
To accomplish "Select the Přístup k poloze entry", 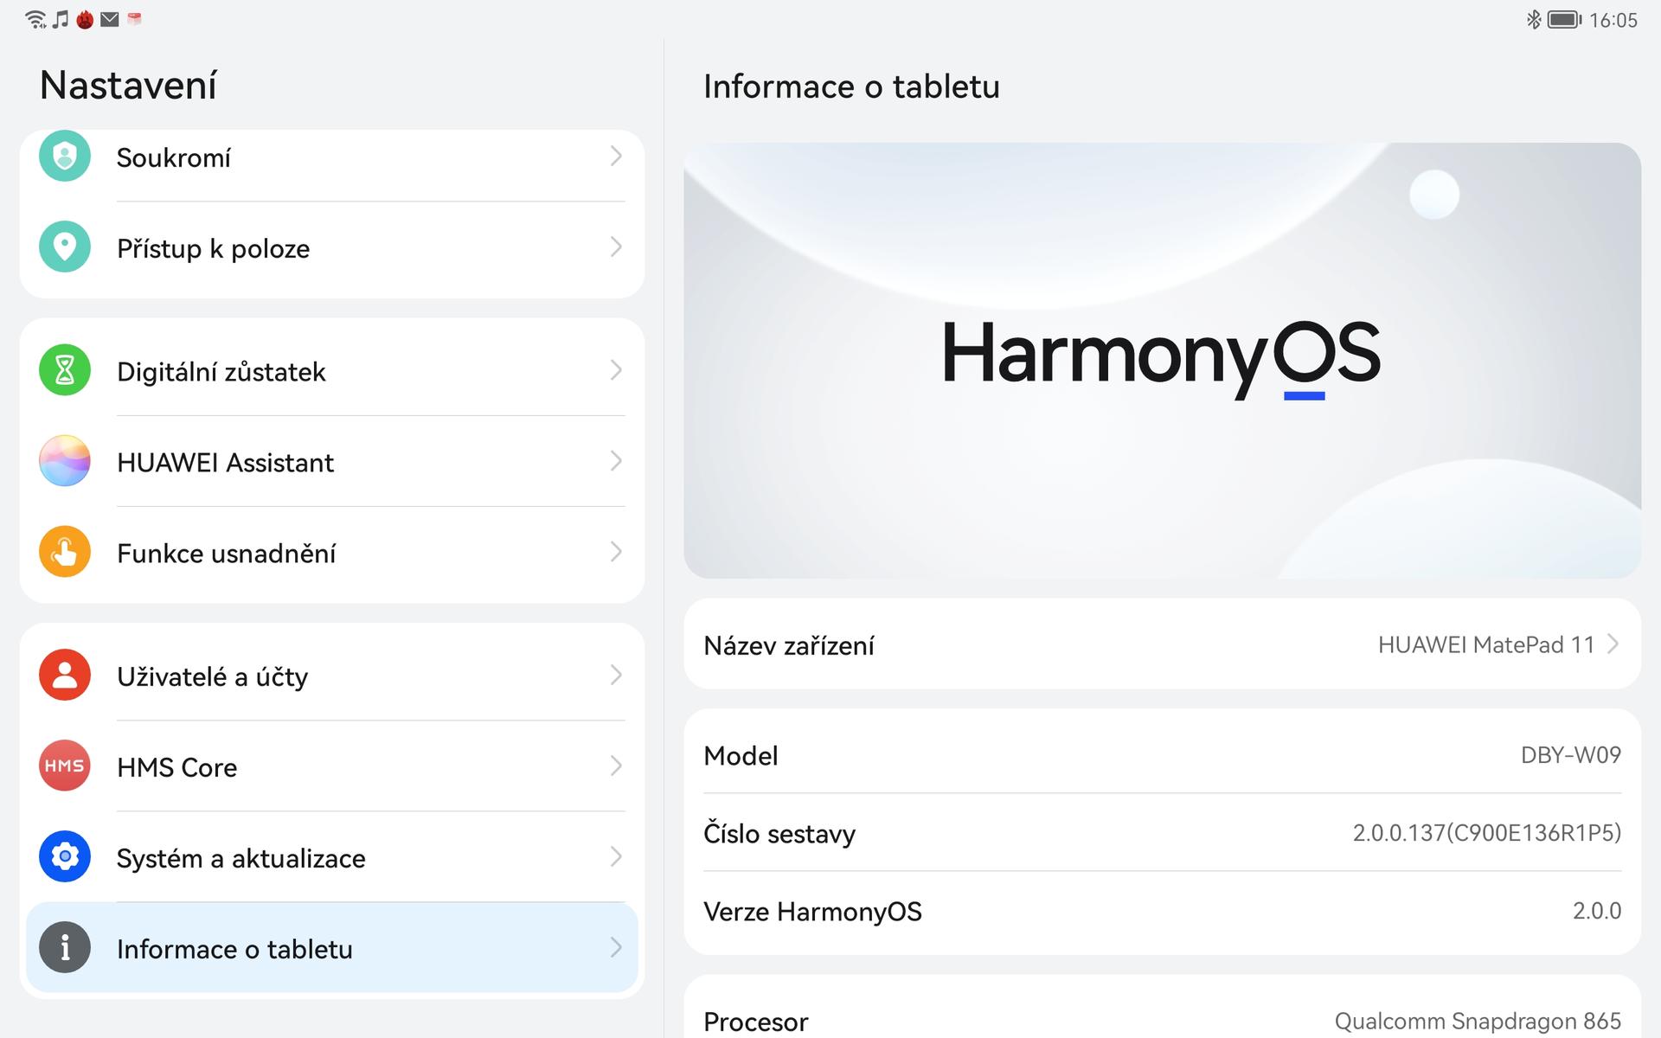I will point(331,248).
